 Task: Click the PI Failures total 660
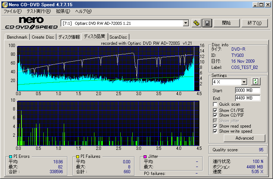(127, 172)
